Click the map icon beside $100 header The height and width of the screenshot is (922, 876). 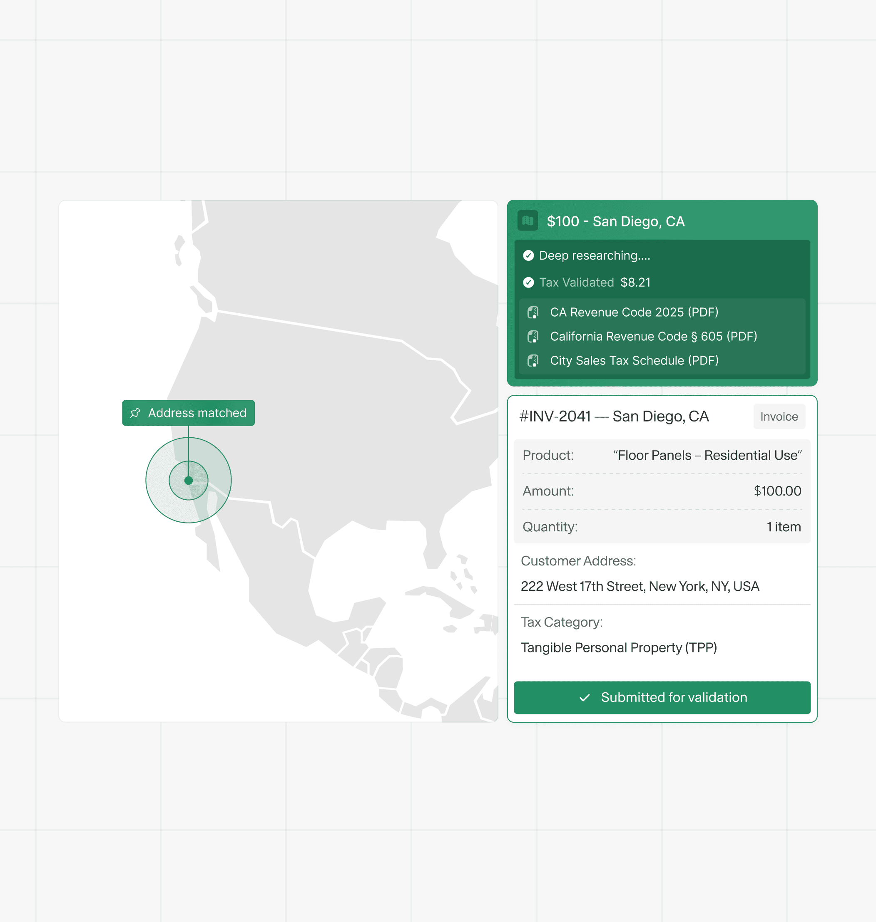[528, 221]
